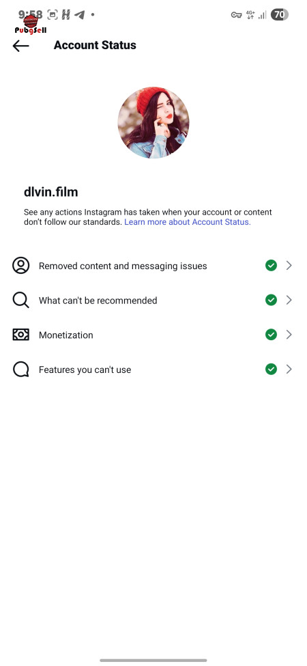Viewport: 307px width, 666px height.
Task: Open Learn more about Account Status link
Action: pyautogui.click(x=188, y=222)
